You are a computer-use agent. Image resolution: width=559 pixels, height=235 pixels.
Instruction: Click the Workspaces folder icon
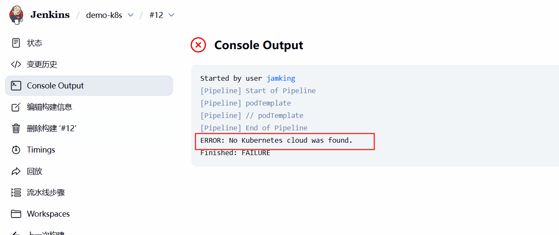16,214
